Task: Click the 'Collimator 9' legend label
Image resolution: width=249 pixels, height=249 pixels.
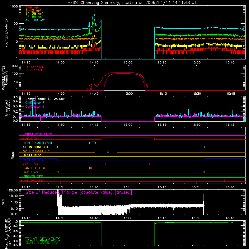Action: pos(35,106)
